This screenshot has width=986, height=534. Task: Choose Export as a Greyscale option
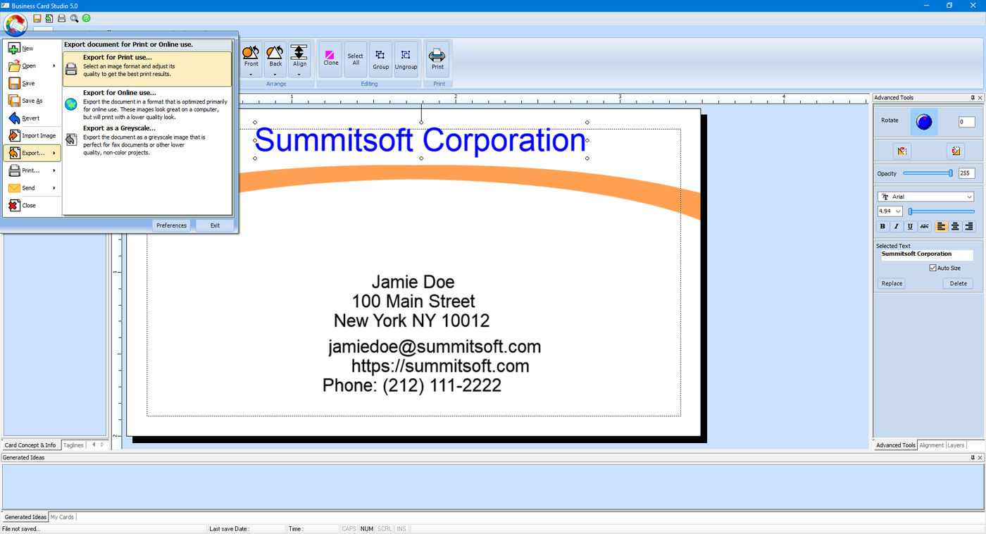click(x=147, y=141)
